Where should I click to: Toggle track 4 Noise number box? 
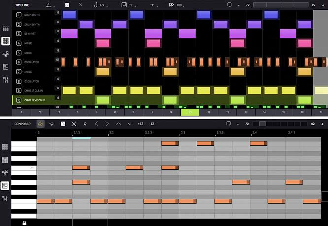point(19,43)
